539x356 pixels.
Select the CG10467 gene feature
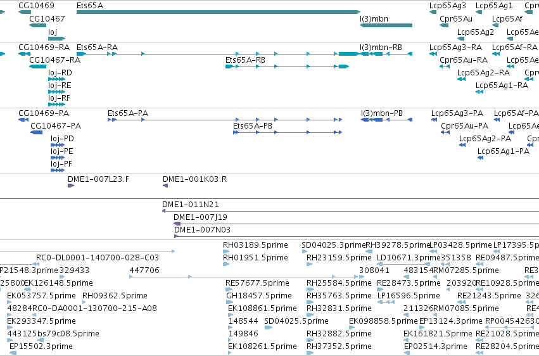pos(38,25)
